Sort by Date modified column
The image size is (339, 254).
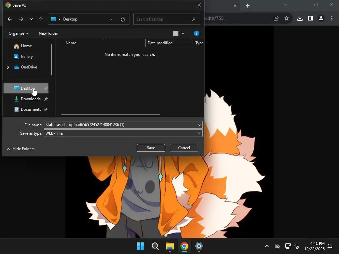point(160,43)
